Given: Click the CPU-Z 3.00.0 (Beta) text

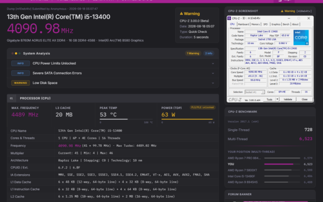Looking at the screenshot, I should 194,21.
